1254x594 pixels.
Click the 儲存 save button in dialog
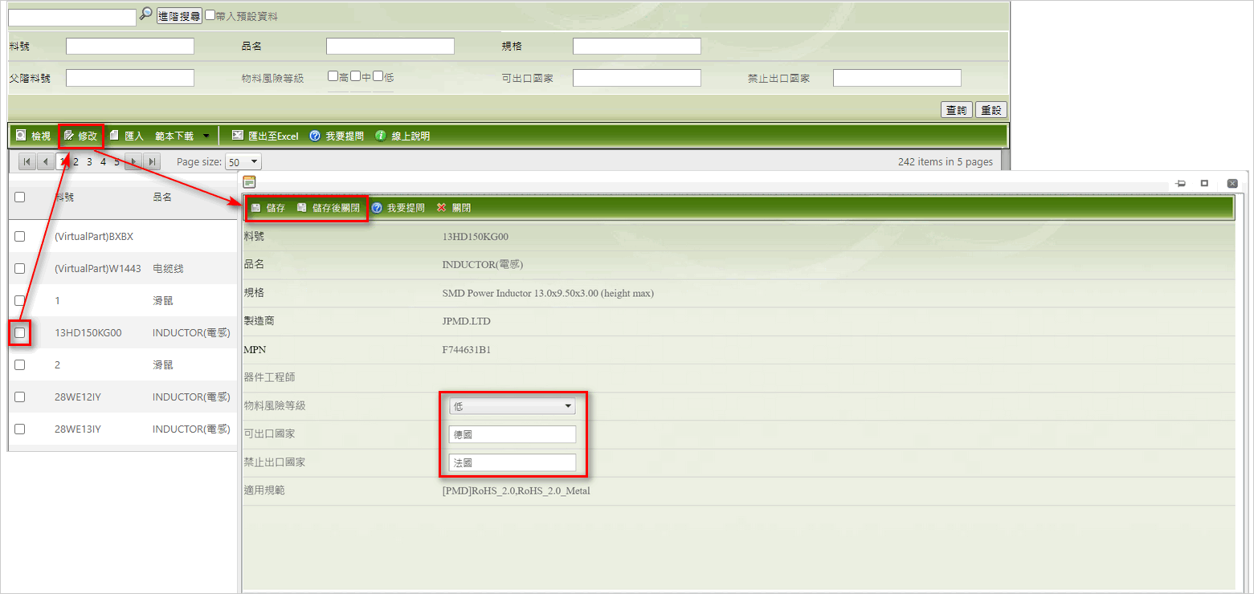tap(268, 208)
